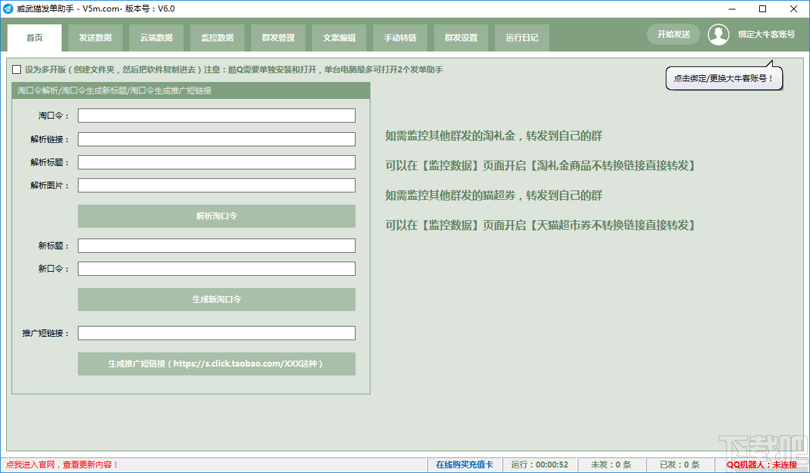Click the 点击绑定/更换大牛客账号 tooltip bubble

click(724, 79)
